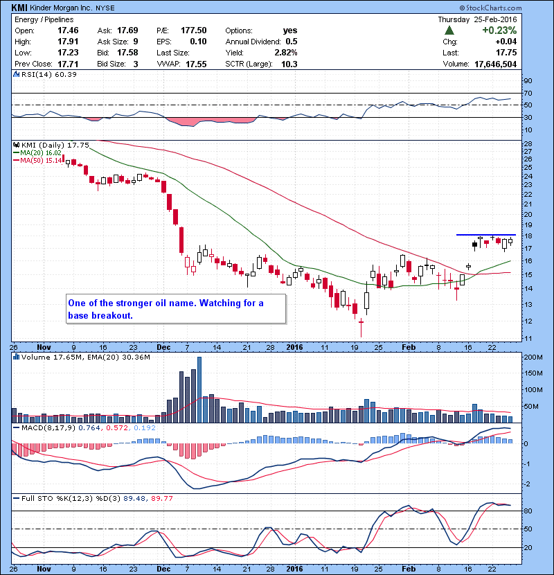Click the +0.23% percent change value
The image size is (554, 575).
click(499, 30)
